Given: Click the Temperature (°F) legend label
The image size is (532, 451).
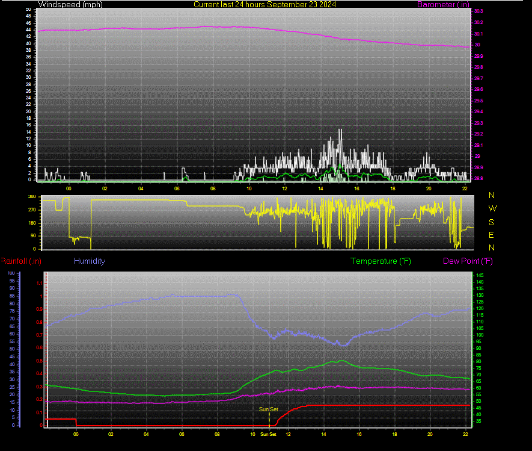Looking at the screenshot, I should pyautogui.click(x=381, y=261).
